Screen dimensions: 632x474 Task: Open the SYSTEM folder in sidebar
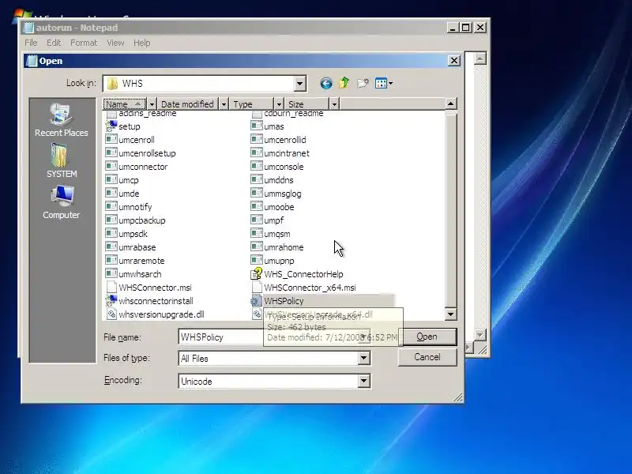pos(62,161)
